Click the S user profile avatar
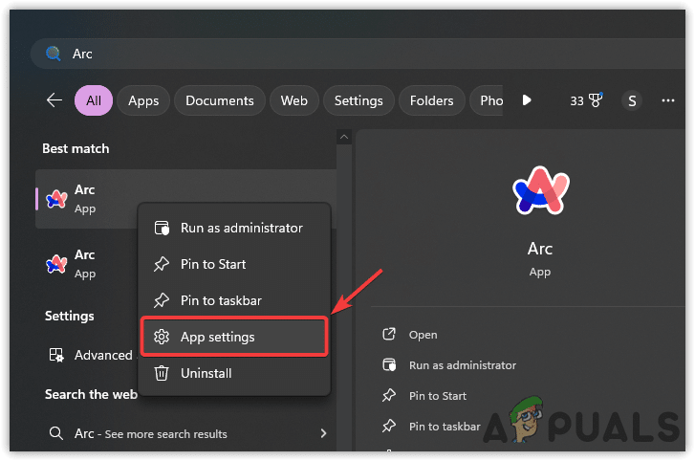 (x=631, y=100)
